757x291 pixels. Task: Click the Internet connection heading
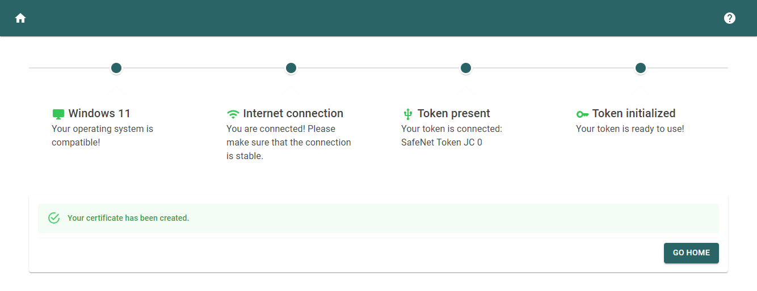tap(293, 113)
